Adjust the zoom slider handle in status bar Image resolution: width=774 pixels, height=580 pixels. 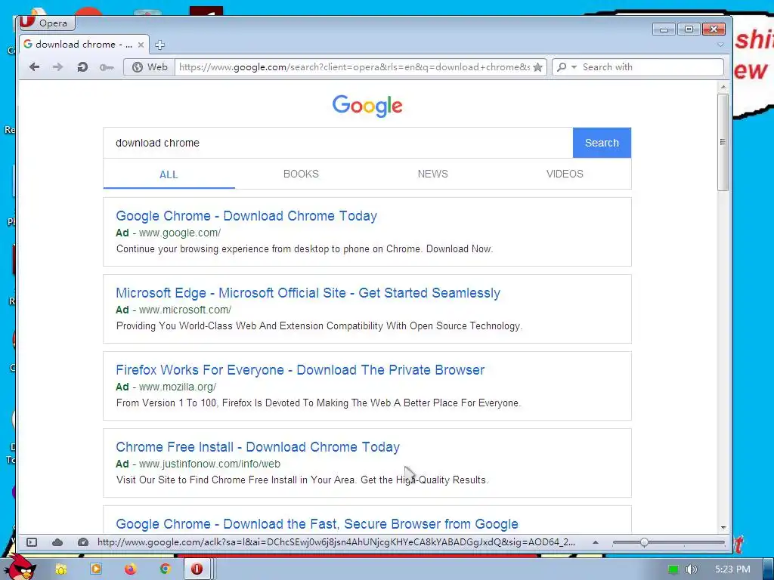[644, 542]
